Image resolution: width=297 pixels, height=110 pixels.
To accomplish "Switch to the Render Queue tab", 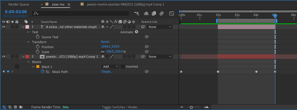I will coord(19,4).
